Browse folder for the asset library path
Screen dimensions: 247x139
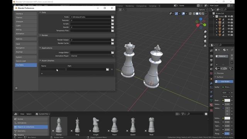[x=107, y=69]
